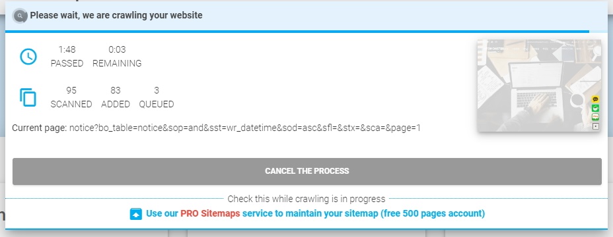This screenshot has width=613, height=237.
Task: Click the blue clock icon
Action: [x=28, y=57]
